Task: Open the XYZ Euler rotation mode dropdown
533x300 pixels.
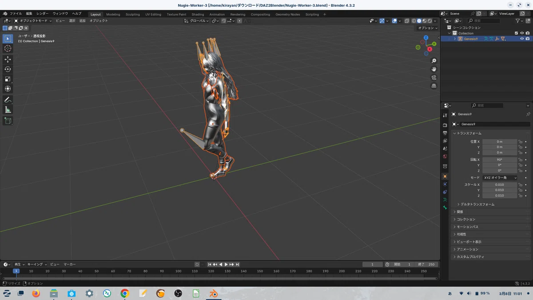Action: pos(500,178)
